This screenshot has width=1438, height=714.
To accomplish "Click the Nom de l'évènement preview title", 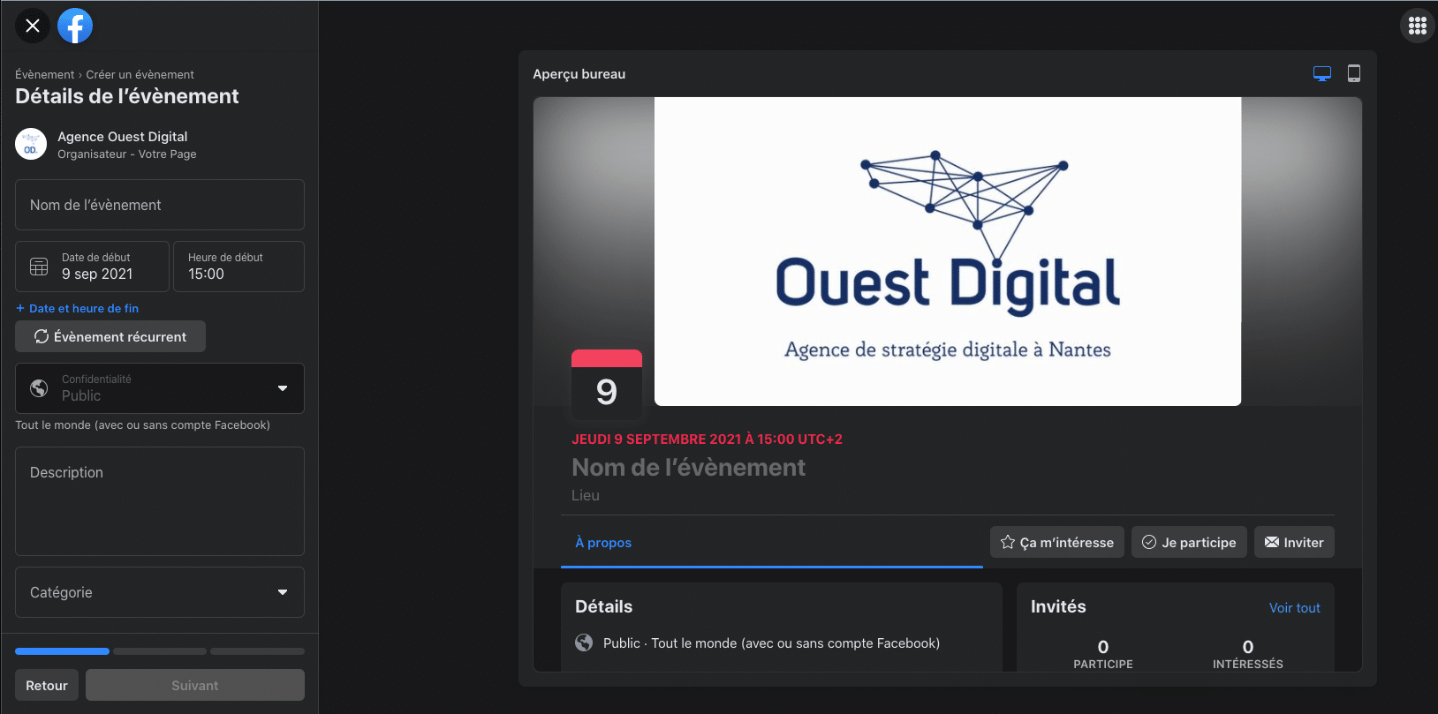I will point(688,467).
